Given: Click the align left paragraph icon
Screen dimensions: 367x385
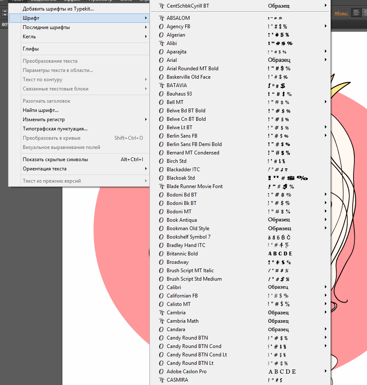Looking at the screenshot, I should click(356, 12).
